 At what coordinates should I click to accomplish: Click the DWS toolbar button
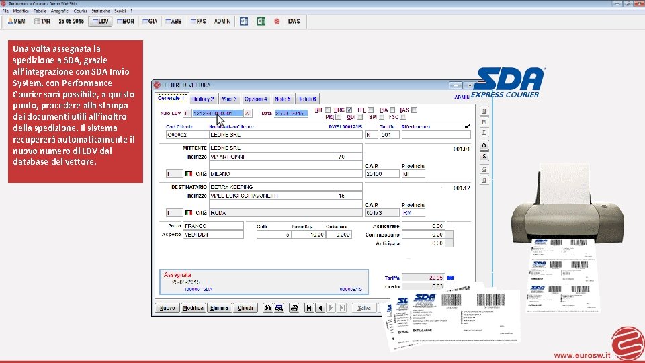click(294, 22)
